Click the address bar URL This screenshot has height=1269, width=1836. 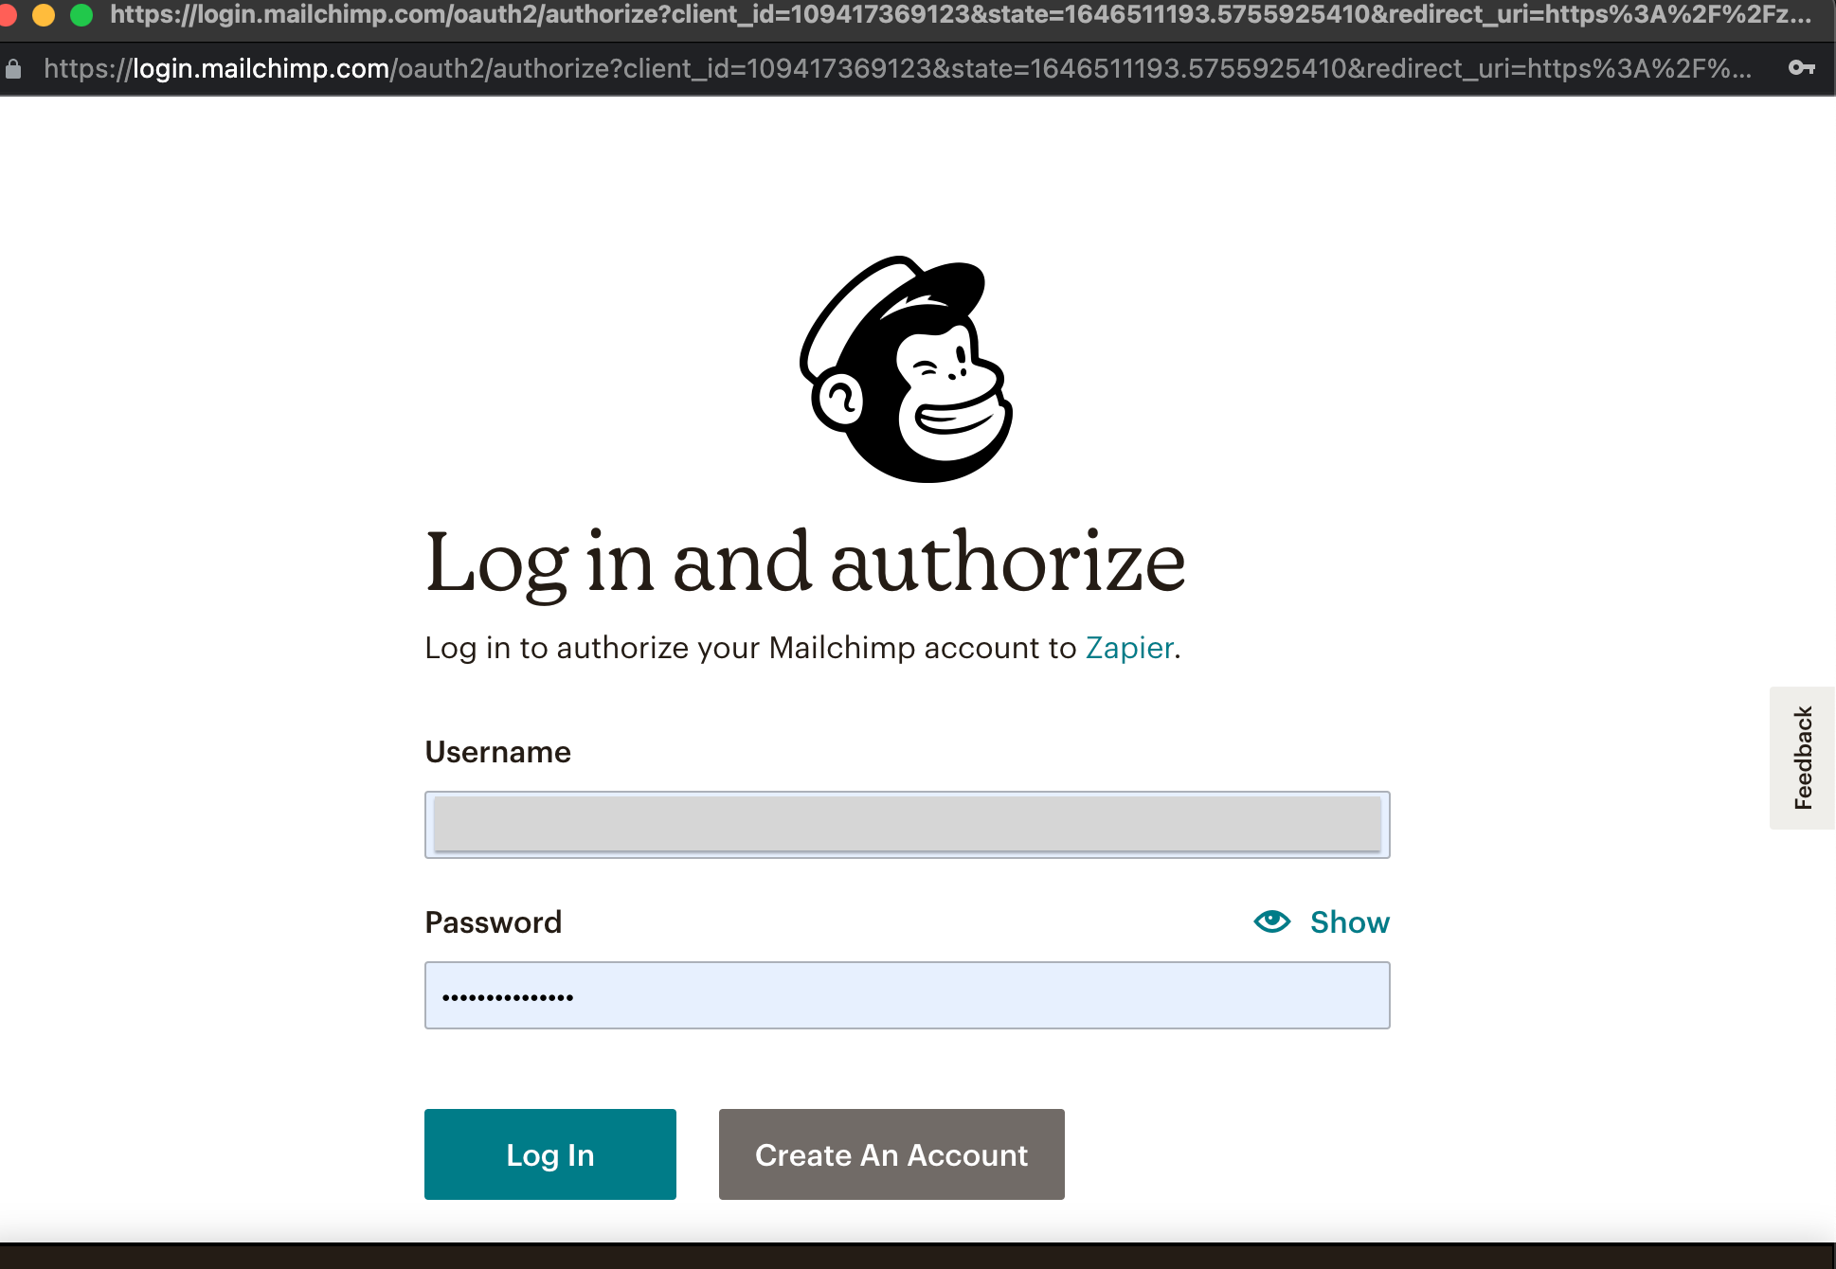tap(897, 69)
